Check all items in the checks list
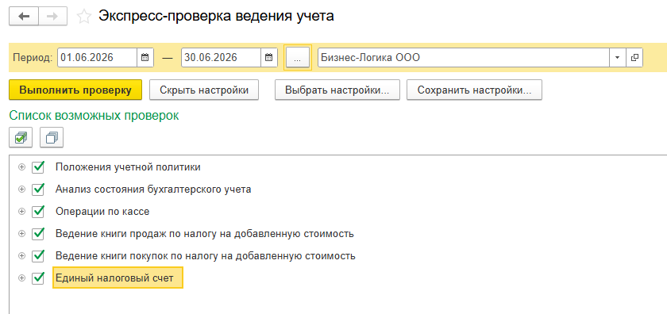Image resolution: width=667 pixels, height=314 pixels. 21,137
